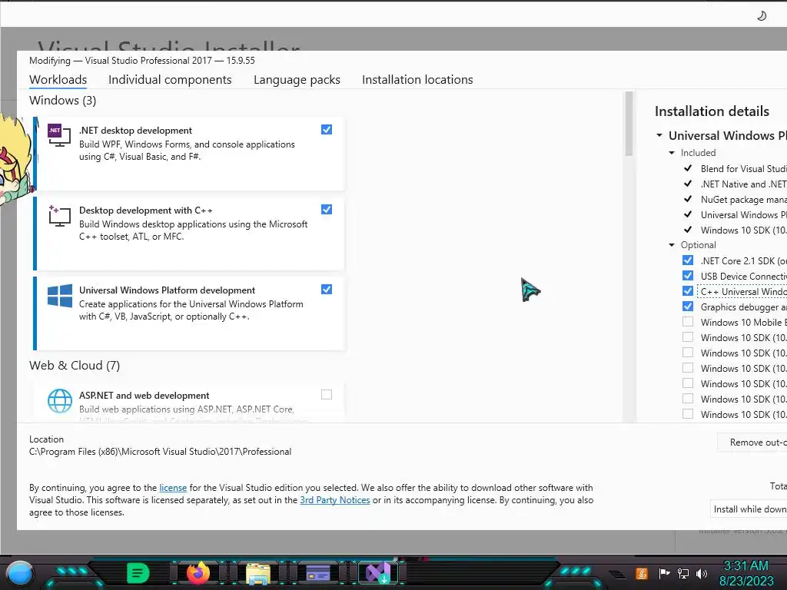Click Visual Studio Installer taskbar icon
The width and height of the screenshot is (787, 590).
(x=378, y=573)
